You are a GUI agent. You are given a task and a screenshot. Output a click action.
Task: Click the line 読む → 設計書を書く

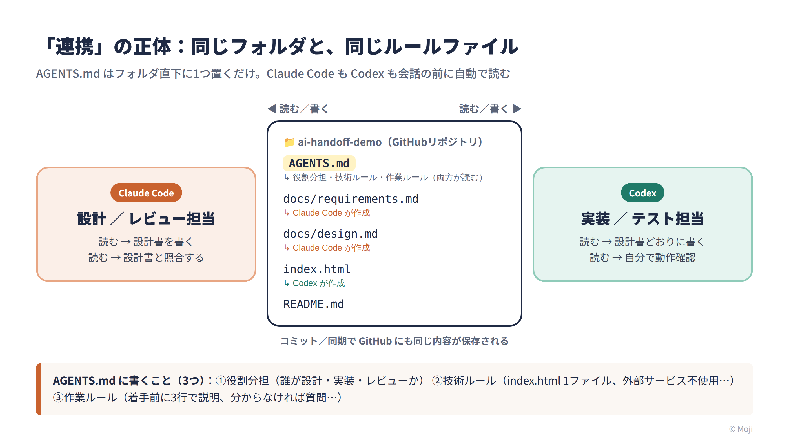coord(146,242)
